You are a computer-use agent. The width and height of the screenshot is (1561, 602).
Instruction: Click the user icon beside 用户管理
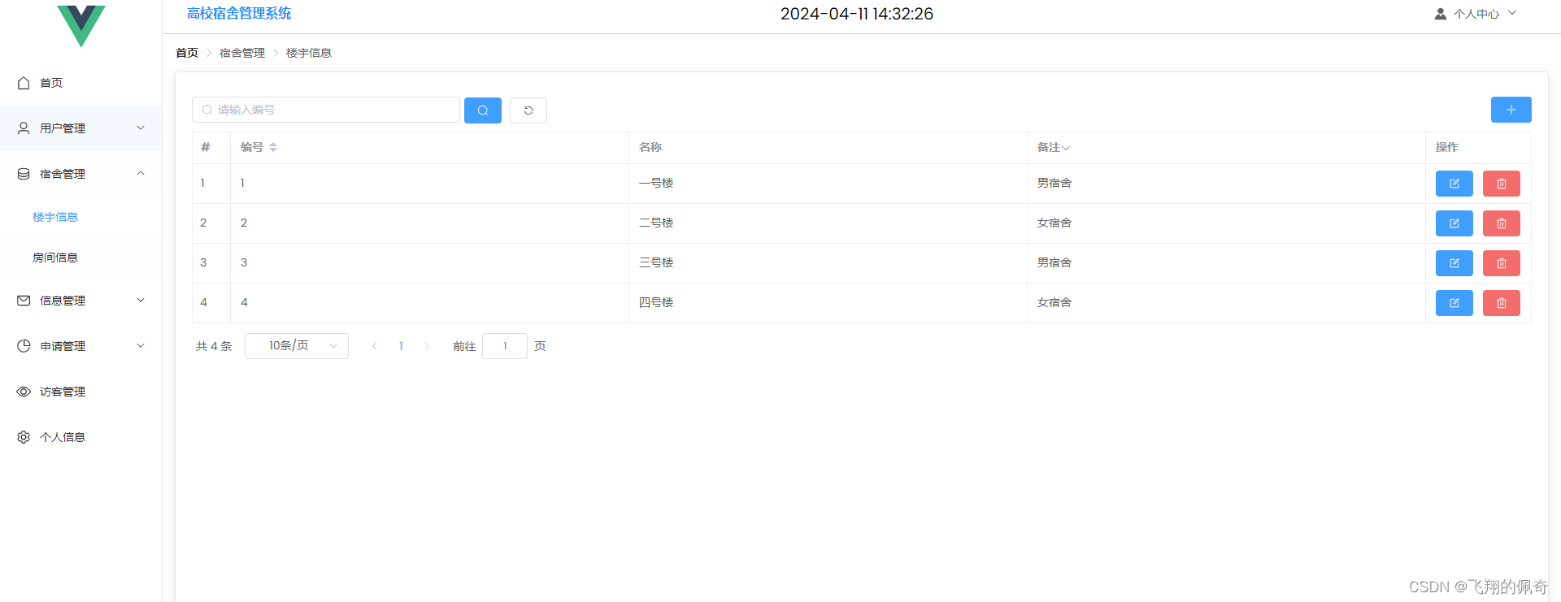click(x=24, y=128)
